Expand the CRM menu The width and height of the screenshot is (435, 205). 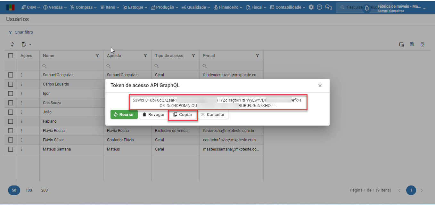(30, 7)
